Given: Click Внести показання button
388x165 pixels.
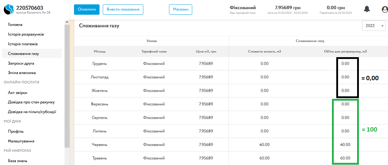Looking at the screenshot, I should pyautogui.click(x=123, y=9).
